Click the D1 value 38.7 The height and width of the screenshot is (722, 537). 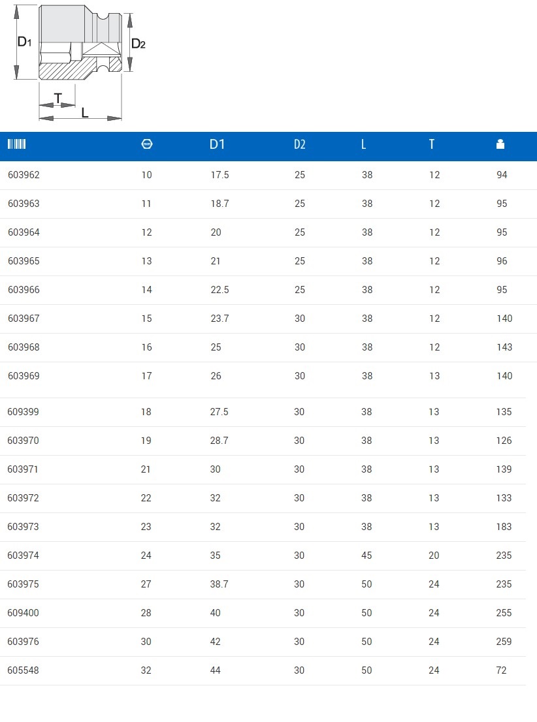(220, 584)
